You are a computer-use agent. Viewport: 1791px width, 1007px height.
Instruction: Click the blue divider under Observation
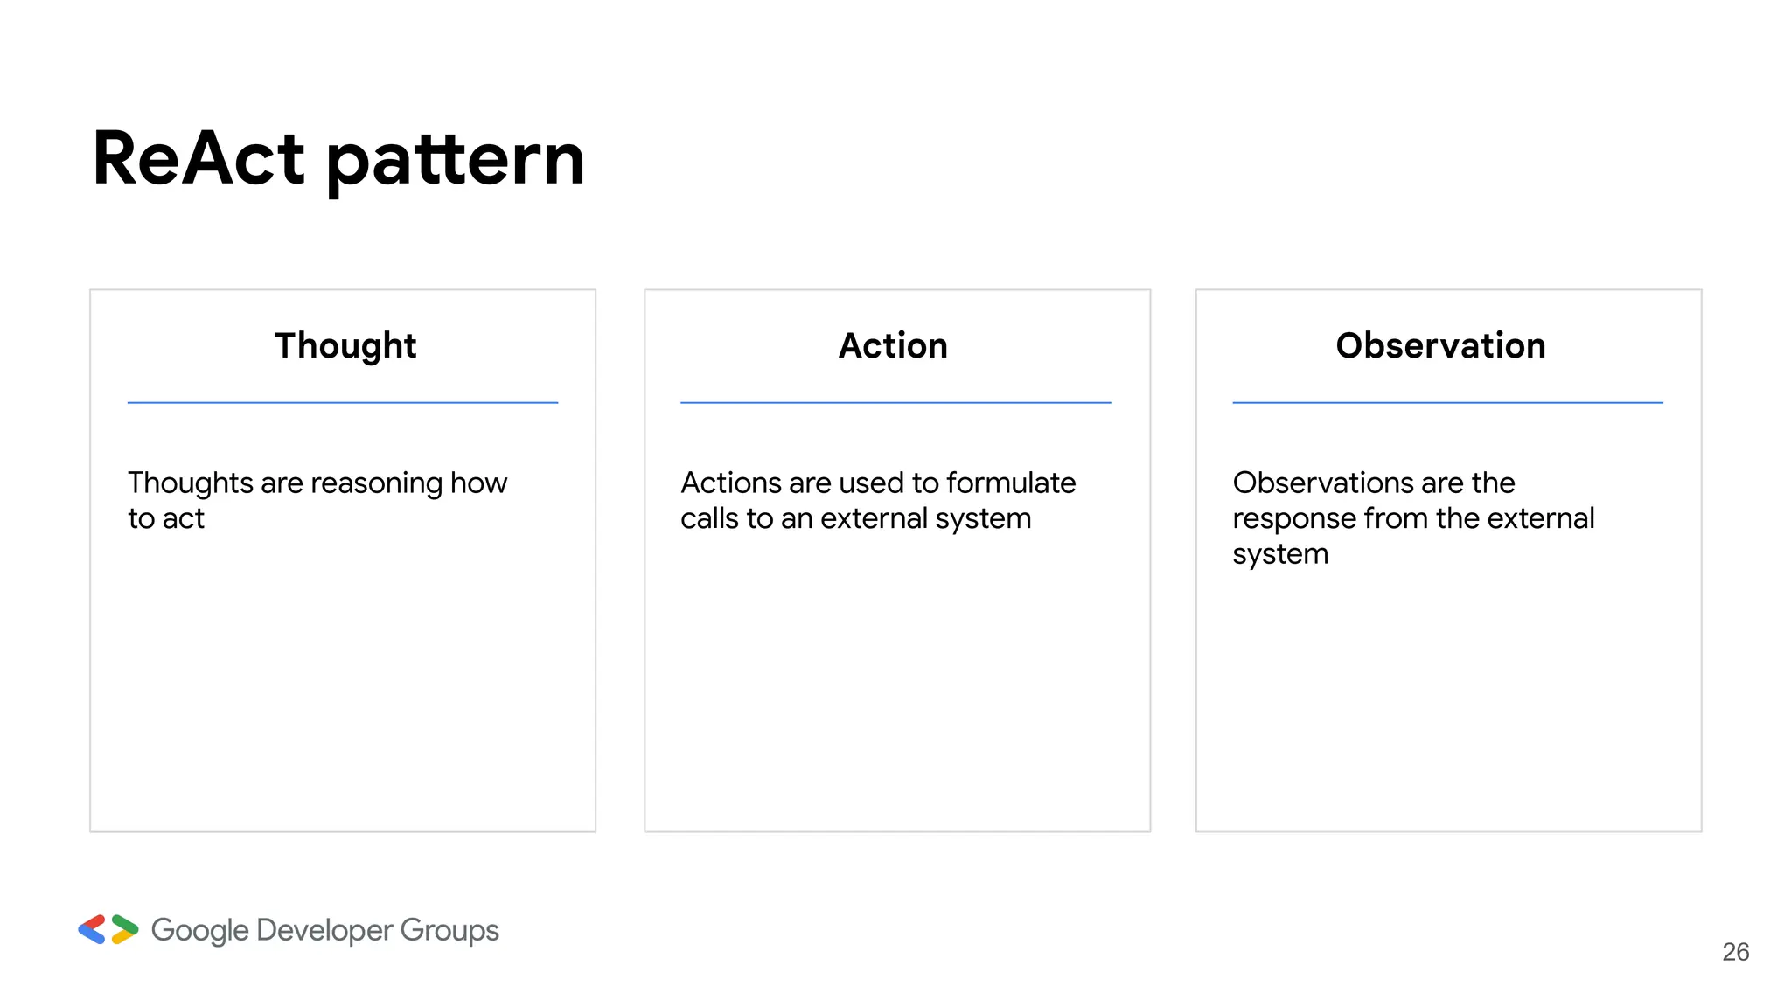(x=1447, y=402)
